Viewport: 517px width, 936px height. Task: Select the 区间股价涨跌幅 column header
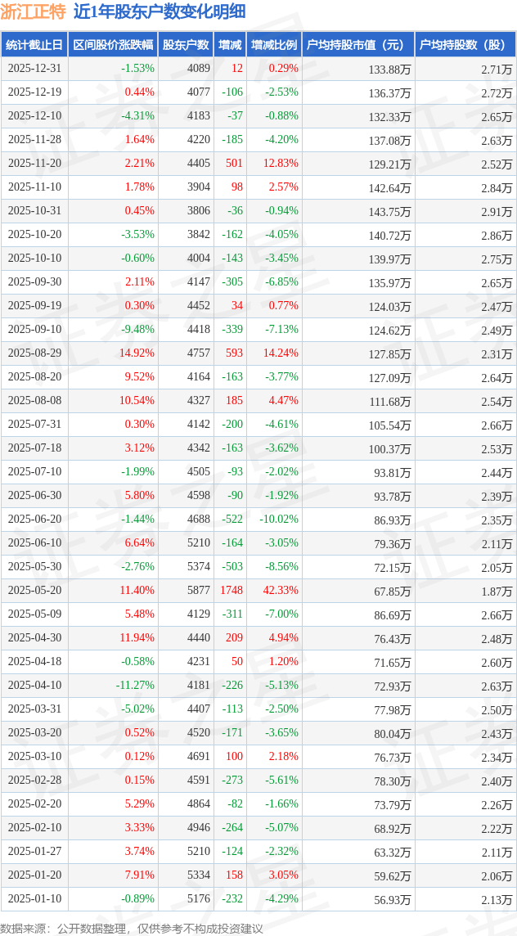tap(113, 45)
